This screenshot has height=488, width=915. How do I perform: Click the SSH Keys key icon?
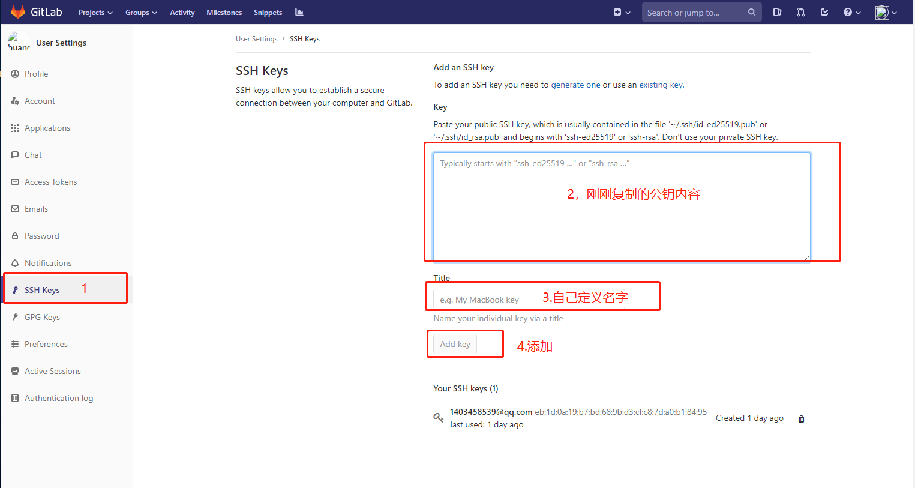(x=15, y=290)
